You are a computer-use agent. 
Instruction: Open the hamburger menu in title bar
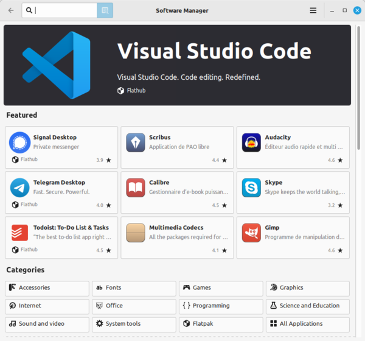(x=313, y=10)
